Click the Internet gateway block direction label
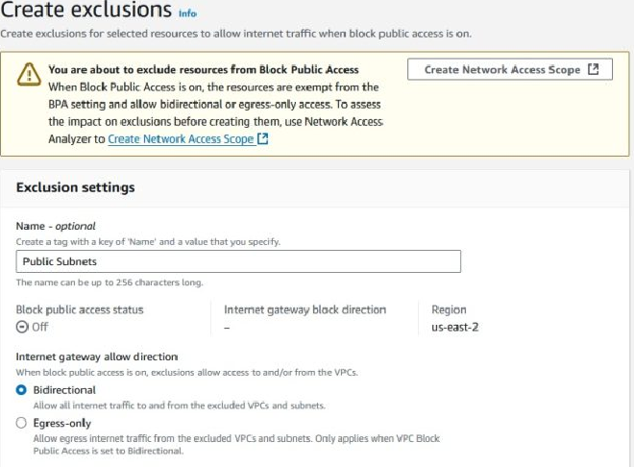Image resolution: width=634 pixels, height=467 pixels. click(305, 309)
